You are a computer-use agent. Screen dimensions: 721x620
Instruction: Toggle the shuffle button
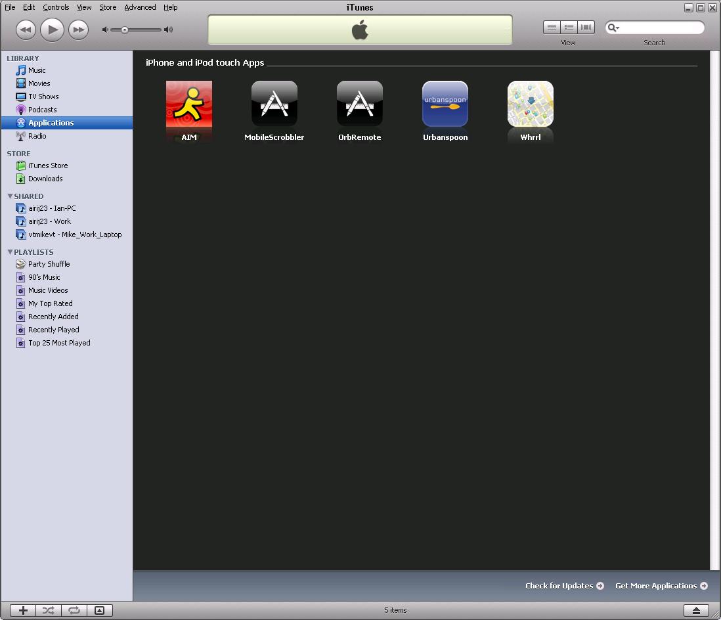point(49,610)
